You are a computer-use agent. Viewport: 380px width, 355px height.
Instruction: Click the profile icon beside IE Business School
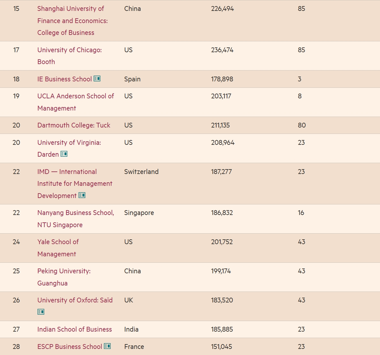(97, 79)
